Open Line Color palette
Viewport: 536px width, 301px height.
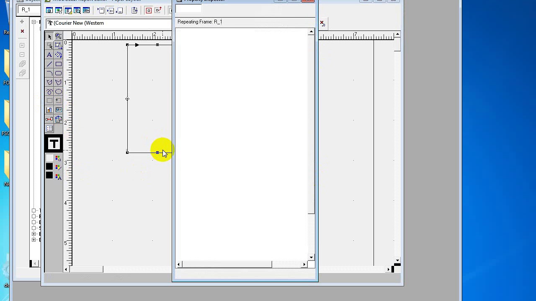58,168
